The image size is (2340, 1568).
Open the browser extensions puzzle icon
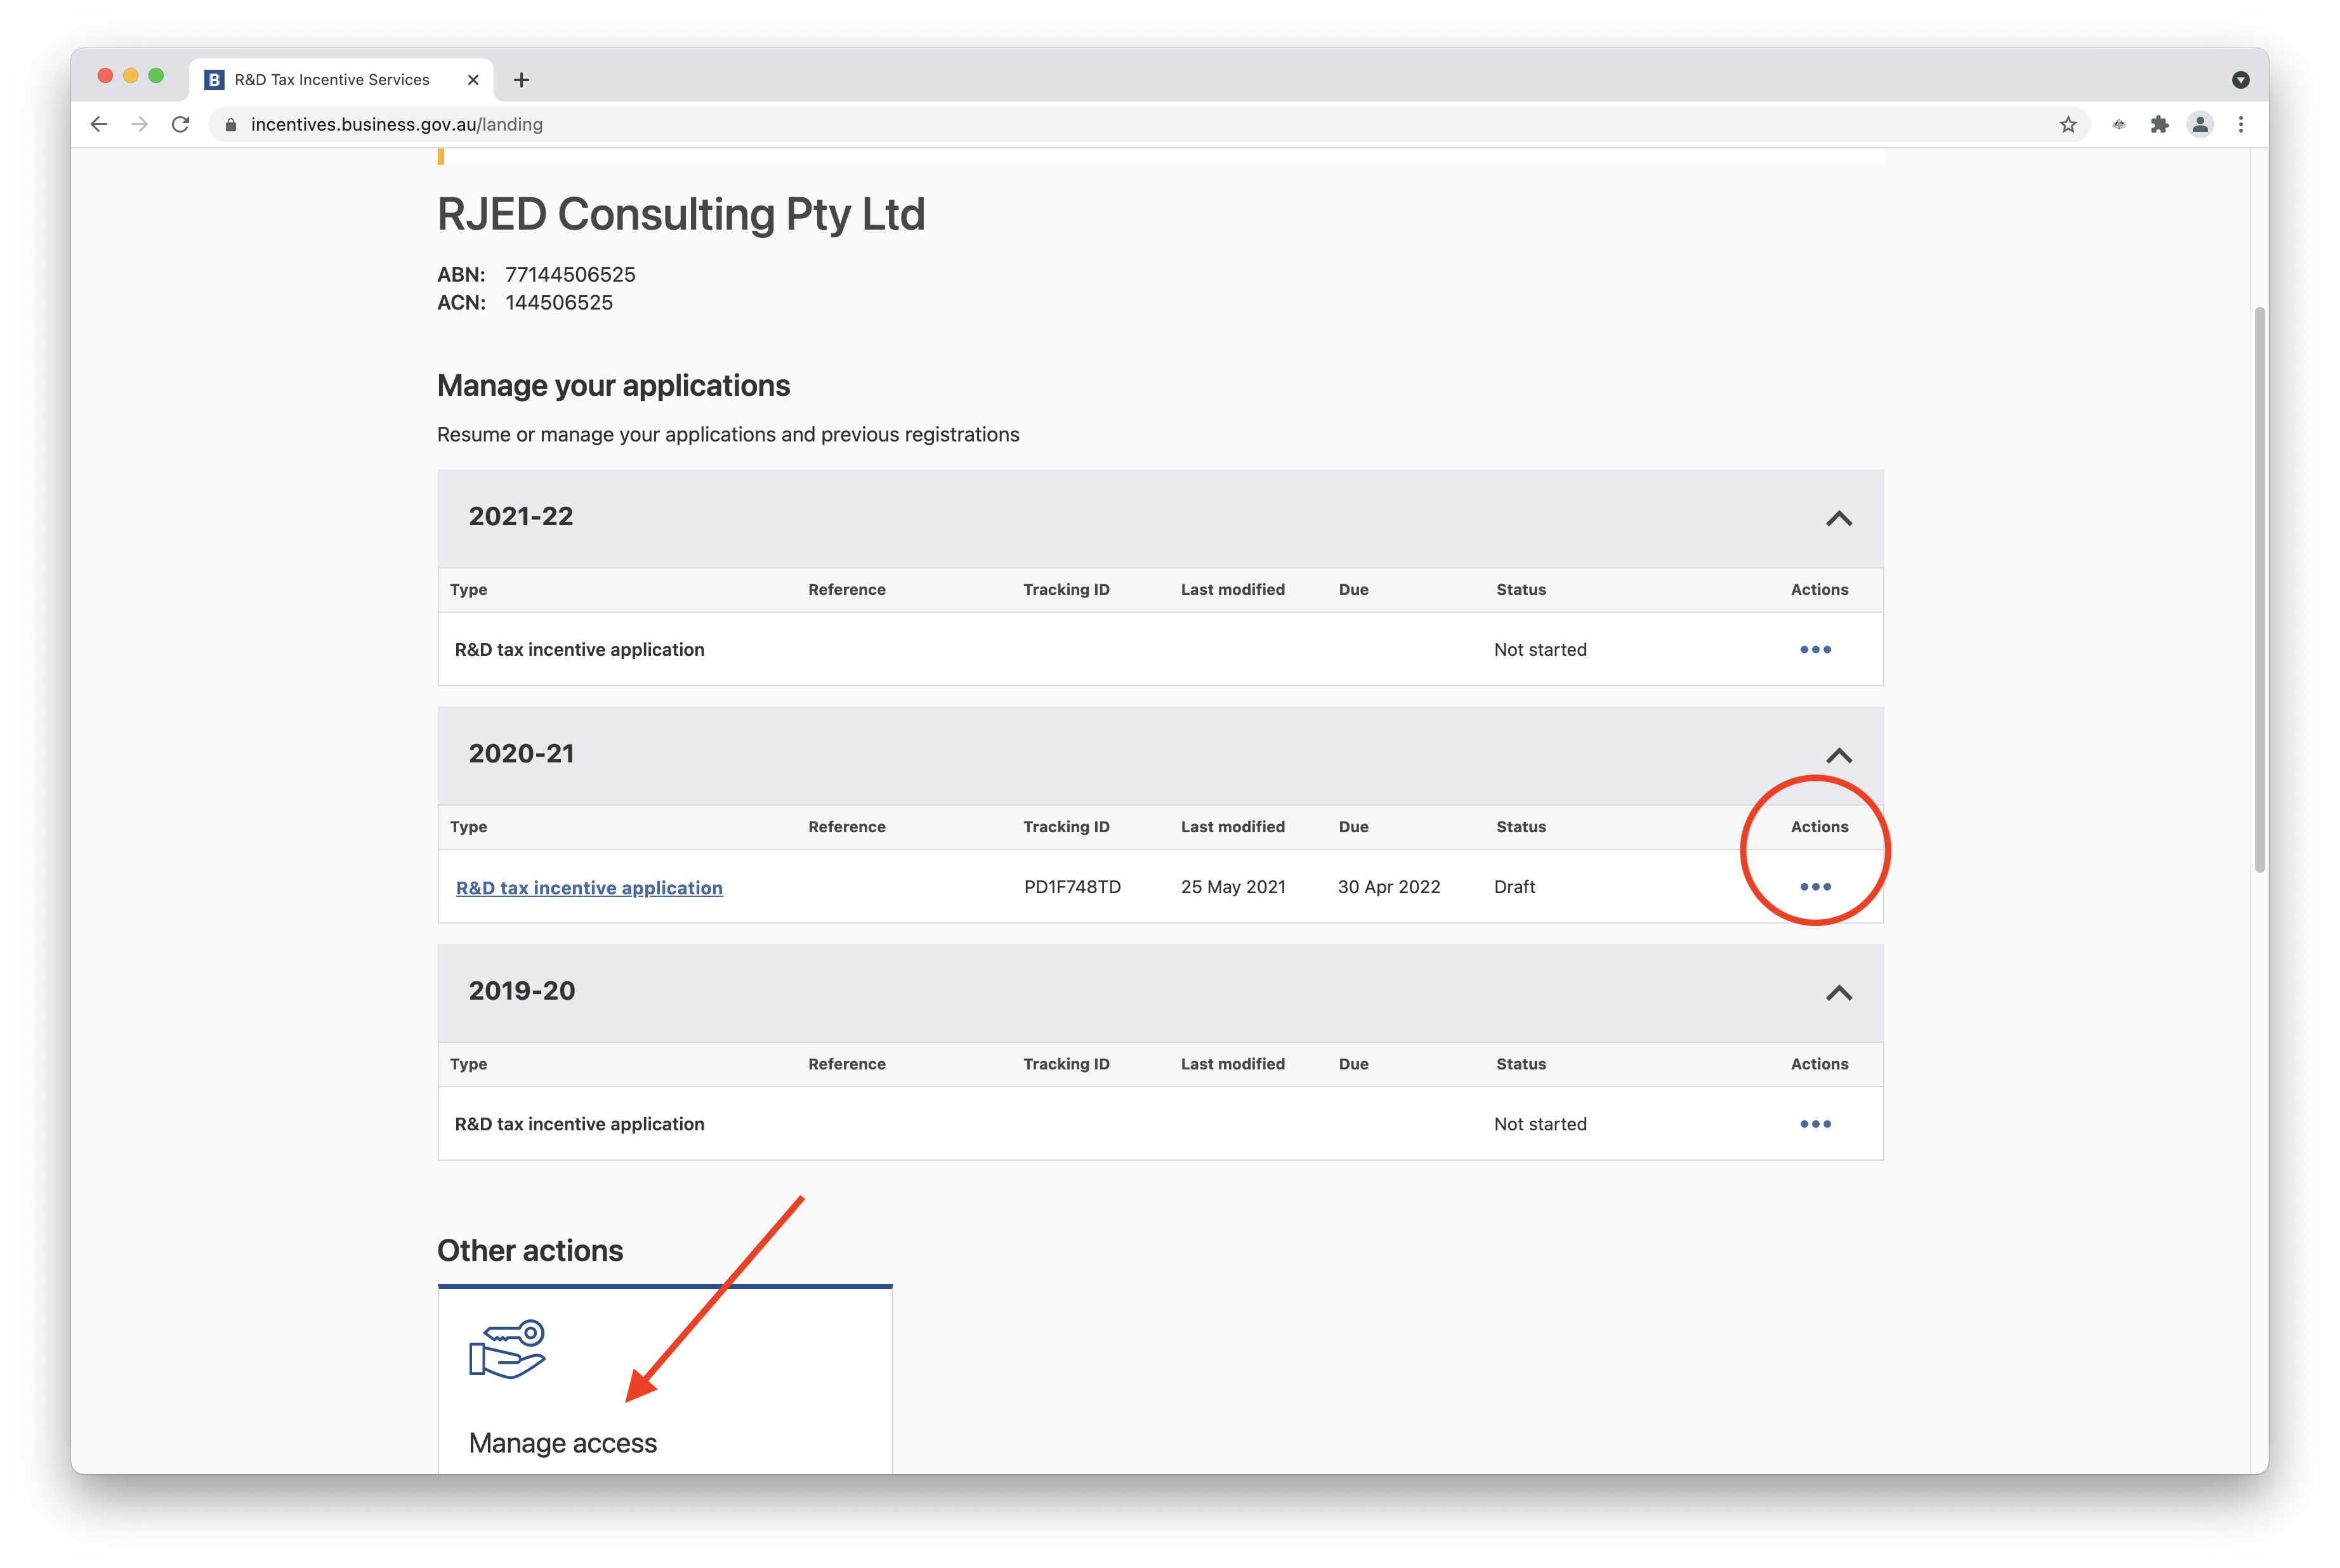pyautogui.click(x=2159, y=125)
